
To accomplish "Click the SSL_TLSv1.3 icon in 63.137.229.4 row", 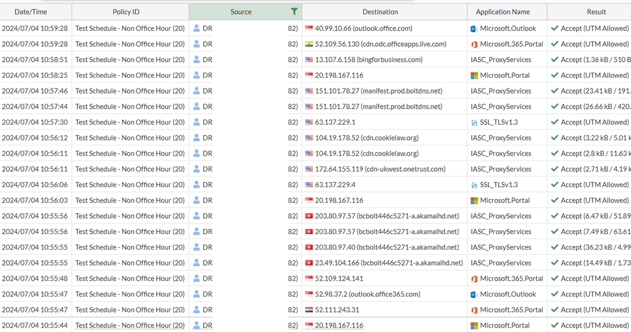I will [474, 185].
